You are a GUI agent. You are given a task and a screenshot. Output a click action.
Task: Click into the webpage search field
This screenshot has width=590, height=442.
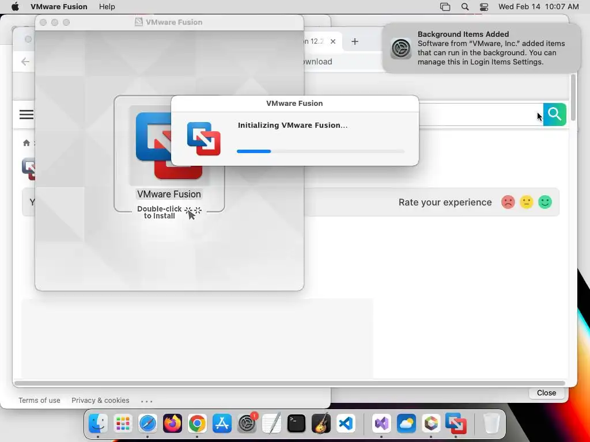(x=481, y=115)
